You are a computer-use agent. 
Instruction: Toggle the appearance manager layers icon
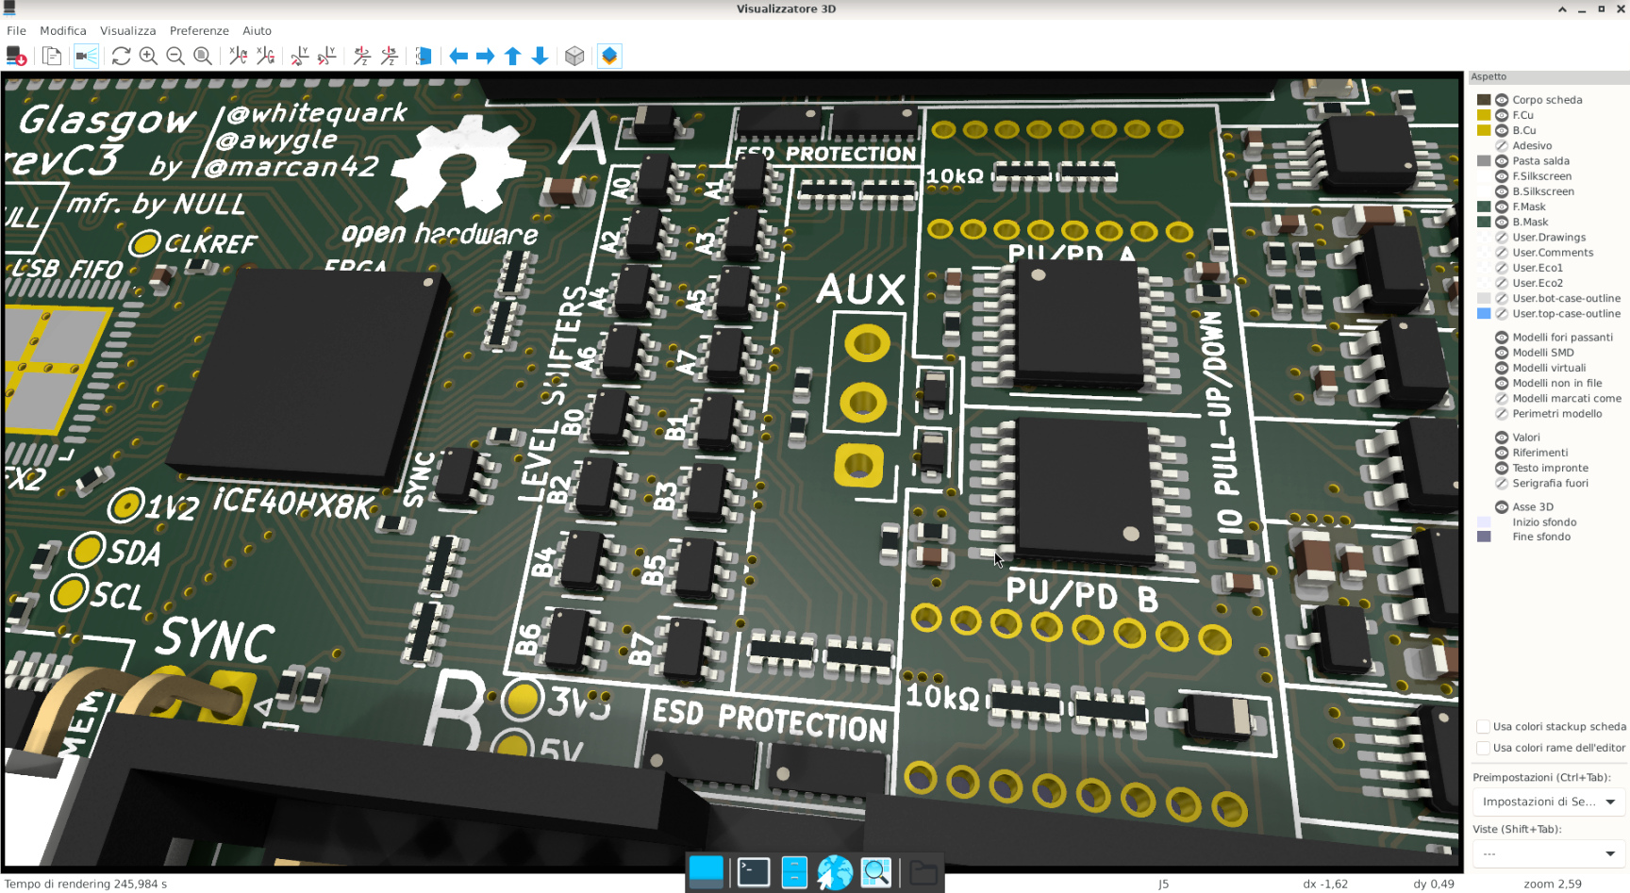click(609, 57)
